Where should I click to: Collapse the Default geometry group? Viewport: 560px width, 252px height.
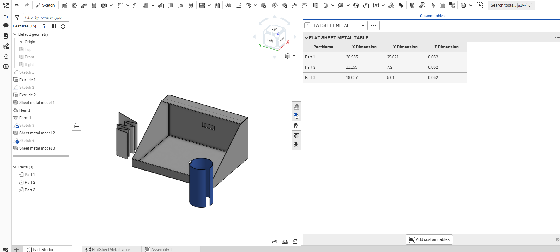[15, 34]
